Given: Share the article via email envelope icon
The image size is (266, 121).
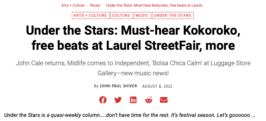Looking at the screenshot, I should 164,100.
